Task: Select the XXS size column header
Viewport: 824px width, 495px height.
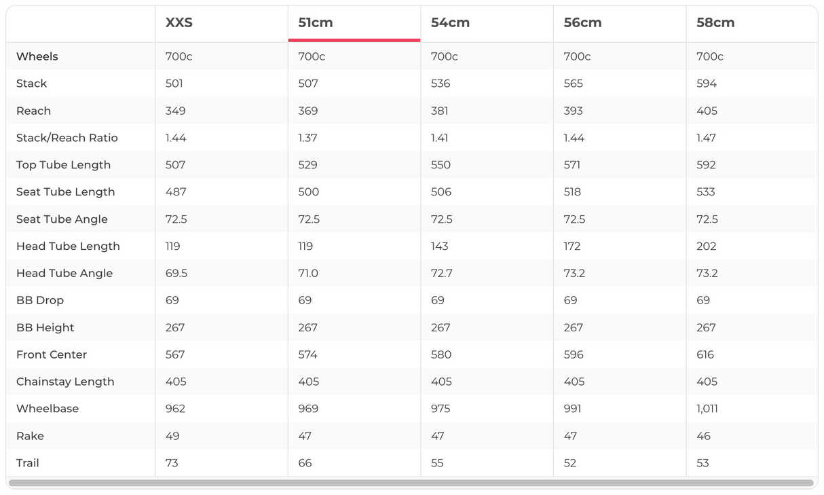Action: (179, 22)
